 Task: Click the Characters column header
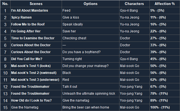click(x=134, y=4)
